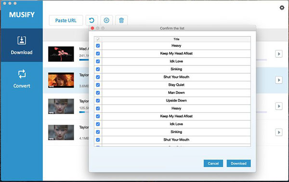Delete items using the trash icon
Screen dimensions: 289x182
click(121, 20)
